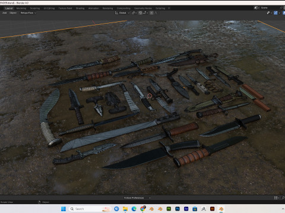The image size is (285, 213).
Task: Switch to the UV Editing workspace
Action: point(49,8)
